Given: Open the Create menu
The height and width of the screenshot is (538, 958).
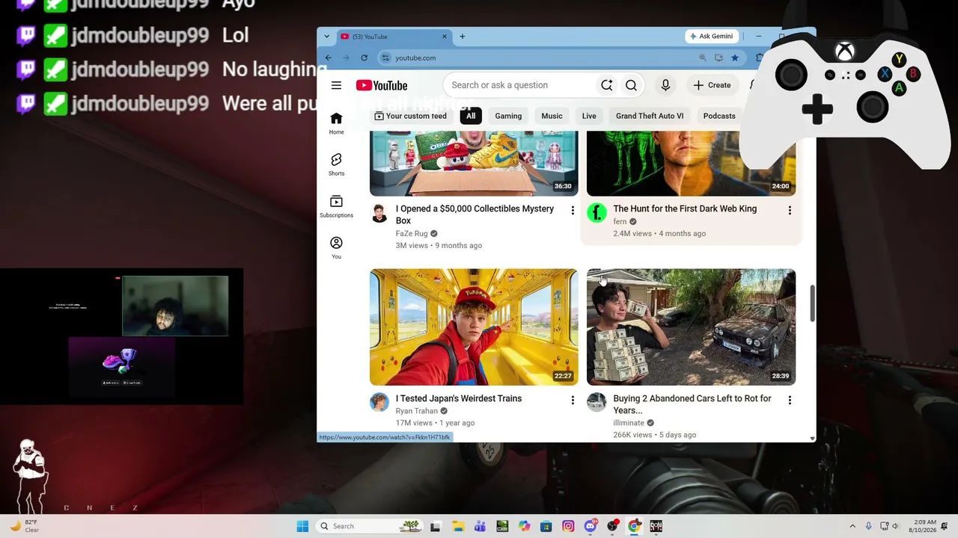Looking at the screenshot, I should pos(712,85).
